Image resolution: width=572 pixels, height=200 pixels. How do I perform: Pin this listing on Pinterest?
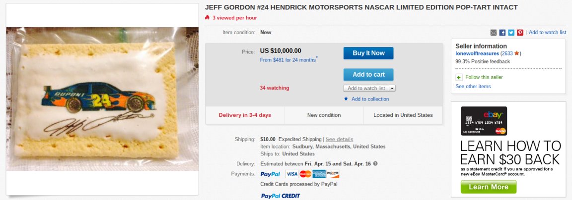(x=520, y=33)
